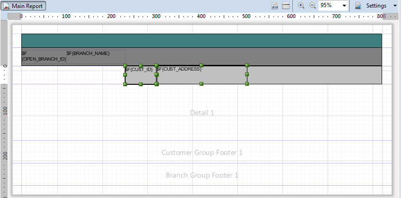The width and height of the screenshot is (401, 198).
Task: Select the $F{CUST_ID} text field
Action: coord(140,75)
